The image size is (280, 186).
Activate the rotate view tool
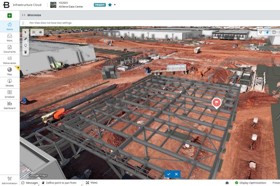pos(261,32)
